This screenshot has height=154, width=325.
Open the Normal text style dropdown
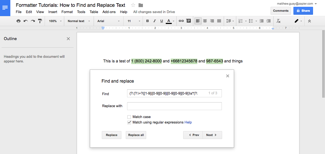coord(79,21)
